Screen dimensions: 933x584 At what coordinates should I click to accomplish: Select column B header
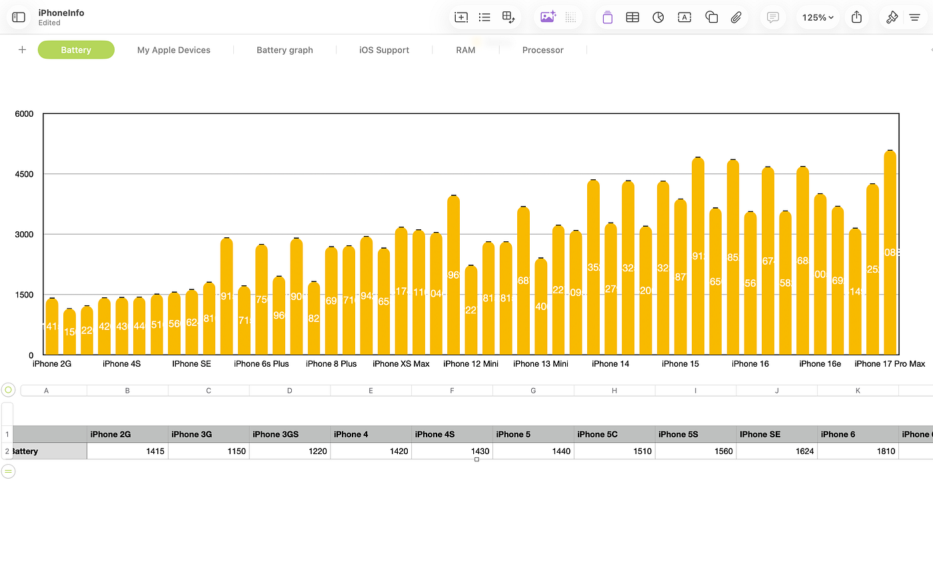127,391
